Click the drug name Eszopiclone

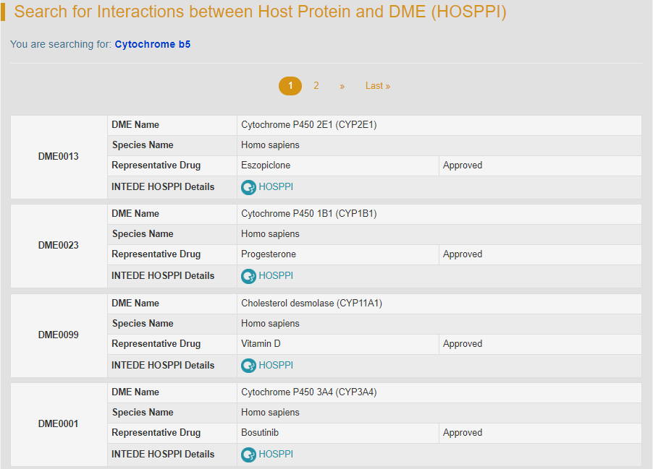[266, 165]
